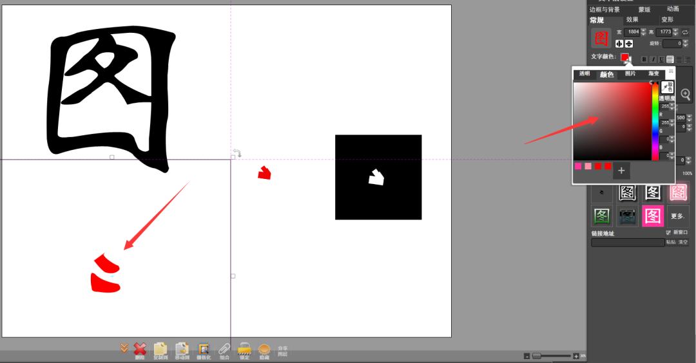Click the 分享图层 button
Viewport: 696px width, 363px height.
click(283, 351)
